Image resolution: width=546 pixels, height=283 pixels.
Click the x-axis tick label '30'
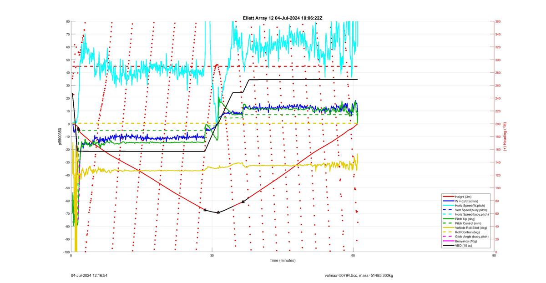212,256
